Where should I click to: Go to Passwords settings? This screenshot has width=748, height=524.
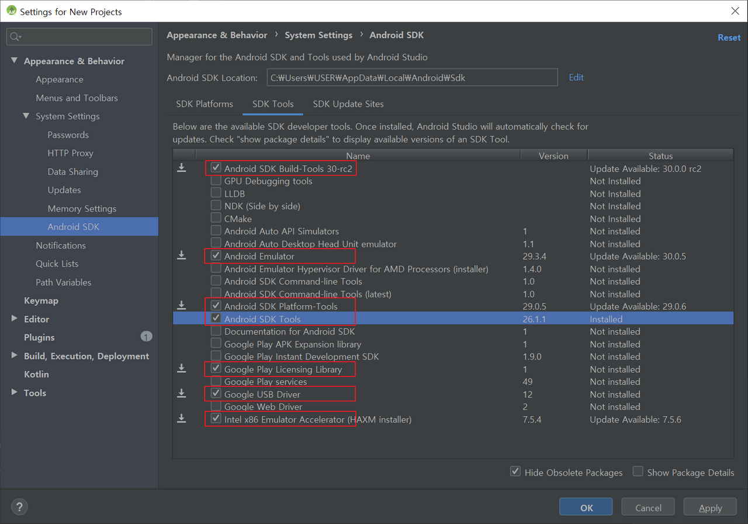(x=68, y=134)
